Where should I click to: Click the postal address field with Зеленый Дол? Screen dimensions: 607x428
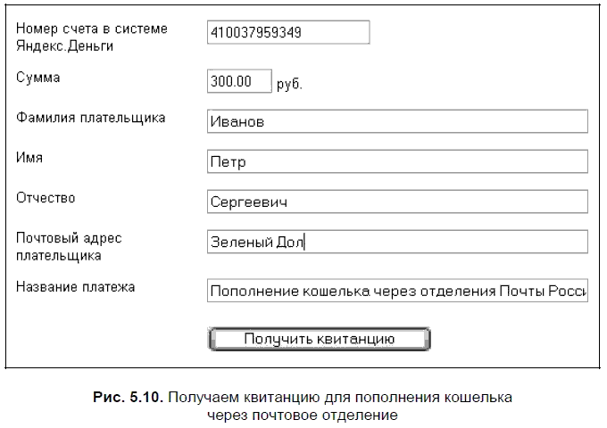coord(396,242)
